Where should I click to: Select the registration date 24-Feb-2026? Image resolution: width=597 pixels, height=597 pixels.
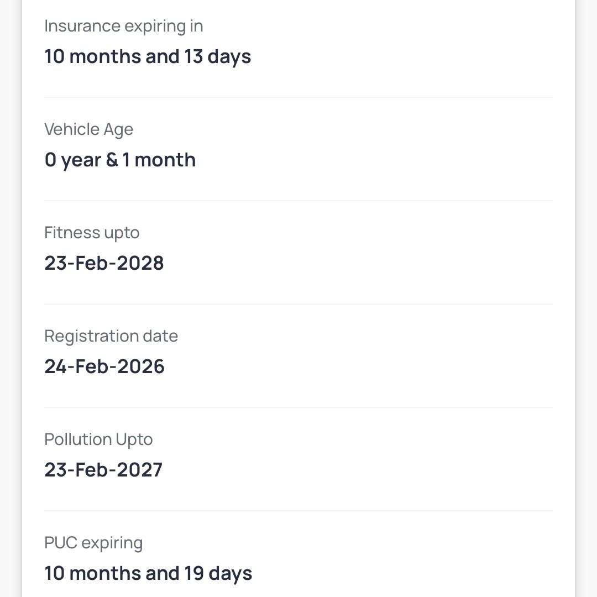click(x=104, y=366)
